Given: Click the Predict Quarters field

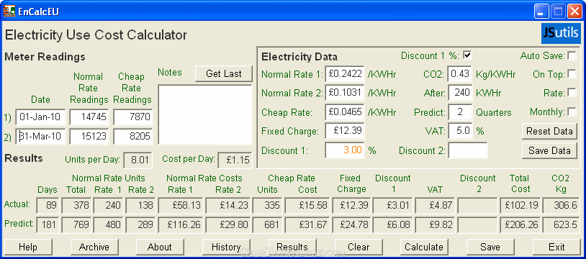Looking at the screenshot, I should pos(460,112).
